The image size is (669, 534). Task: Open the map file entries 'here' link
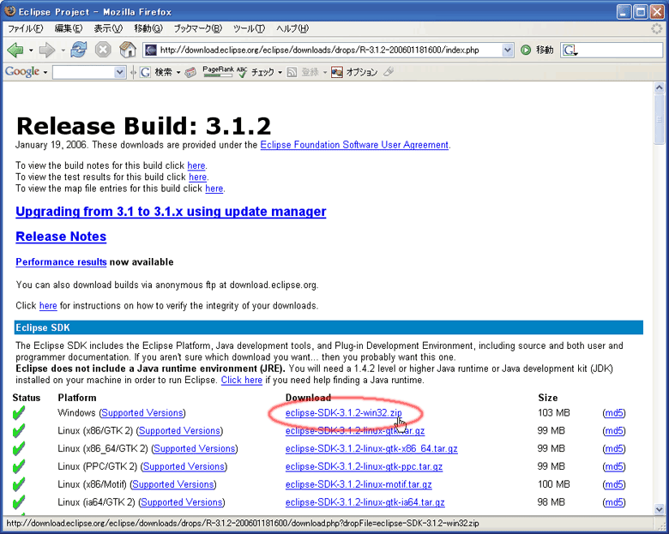pos(214,189)
